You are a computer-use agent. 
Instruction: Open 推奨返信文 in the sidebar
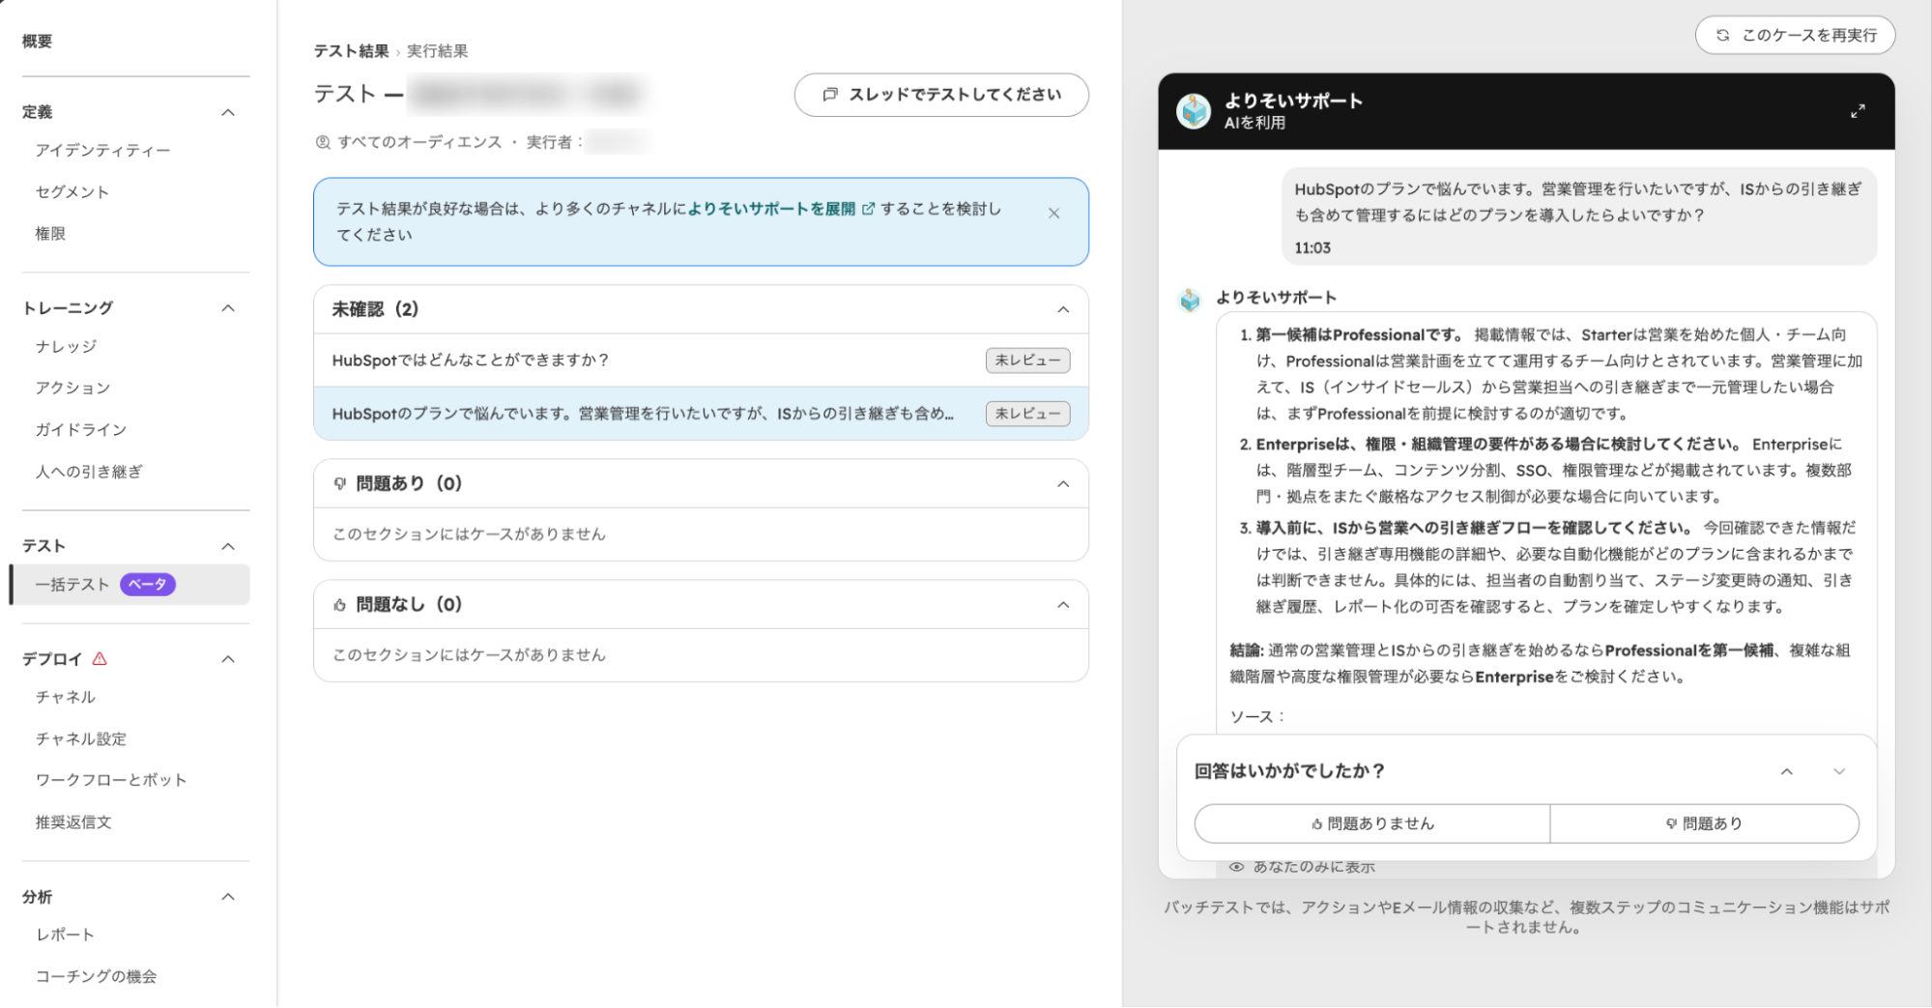(x=73, y=822)
